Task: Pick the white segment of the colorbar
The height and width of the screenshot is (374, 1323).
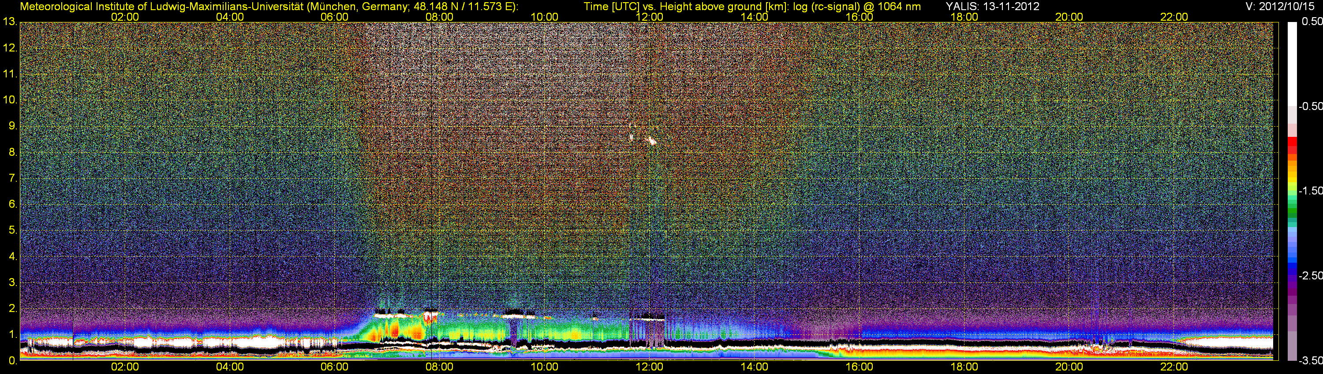Action: point(1292,64)
